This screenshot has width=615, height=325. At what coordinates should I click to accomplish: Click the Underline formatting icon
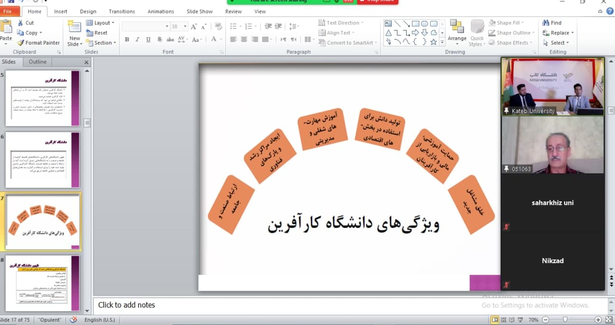pyautogui.click(x=148, y=40)
